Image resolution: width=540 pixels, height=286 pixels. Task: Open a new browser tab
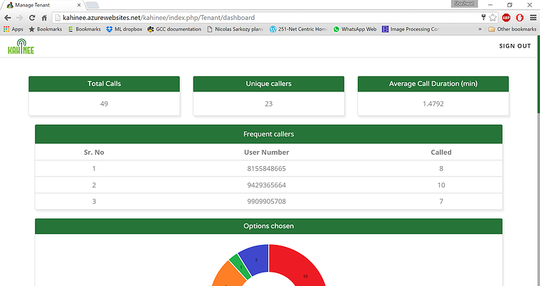(x=92, y=5)
